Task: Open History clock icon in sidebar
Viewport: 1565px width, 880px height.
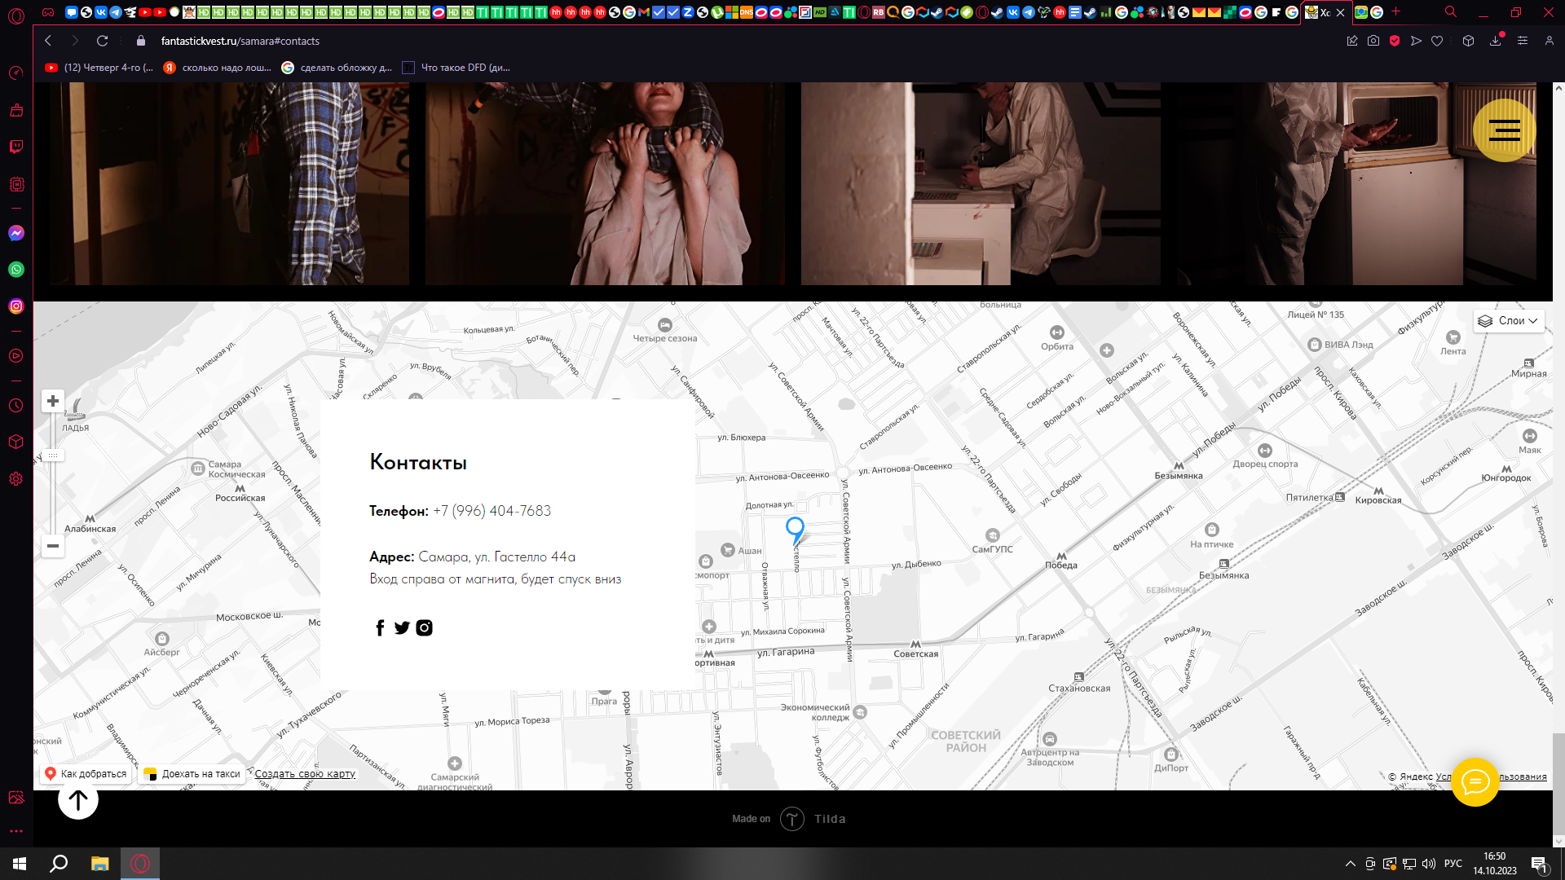Action: pyautogui.click(x=16, y=406)
